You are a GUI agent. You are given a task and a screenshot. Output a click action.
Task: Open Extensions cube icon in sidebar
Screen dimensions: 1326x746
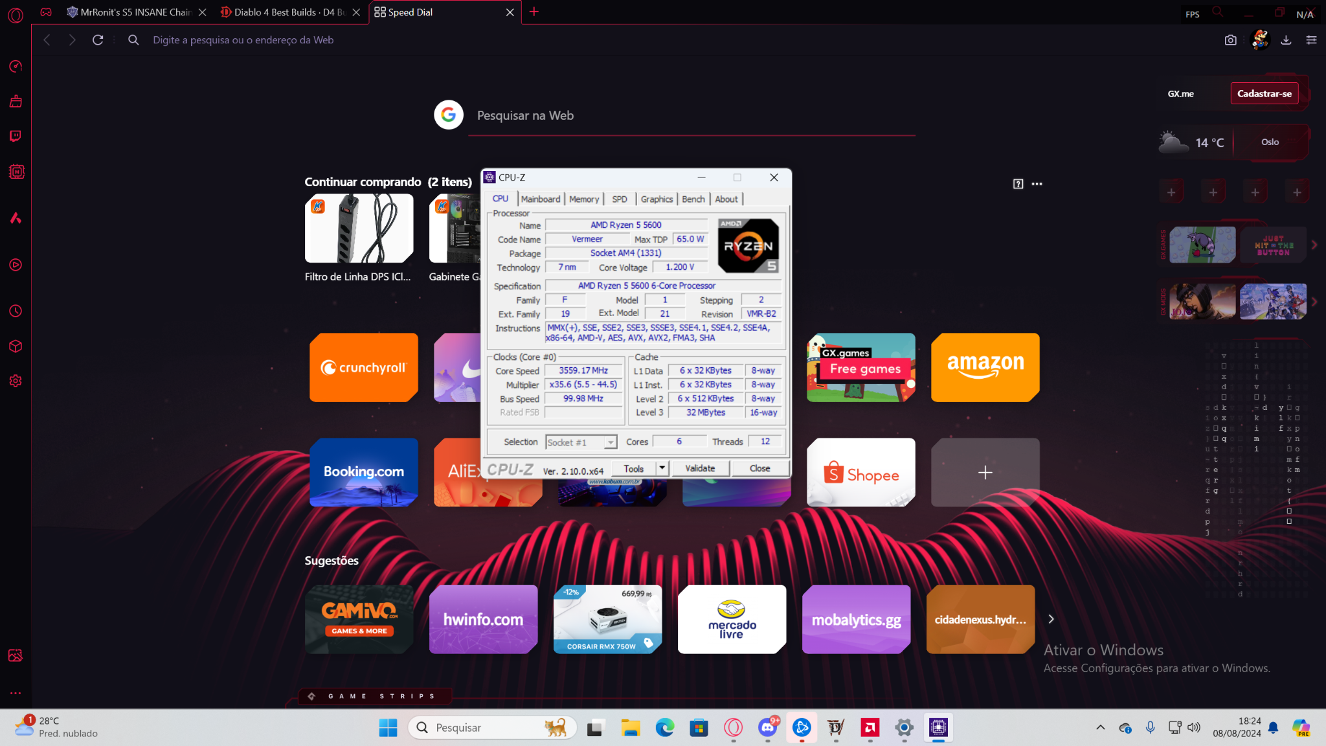click(16, 346)
